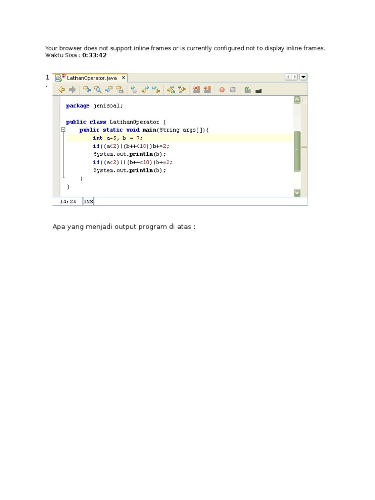Open the editor document list dropdown arrow

tap(303, 77)
